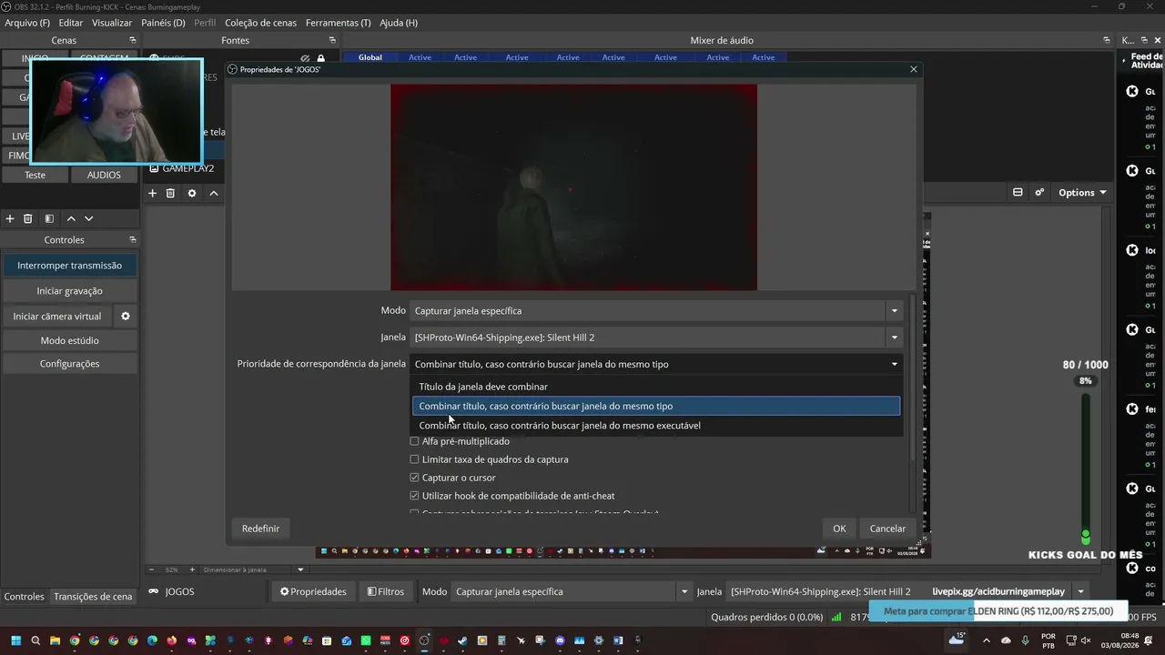Enable Limitar taxa de quadros da captura
The height and width of the screenshot is (655, 1165).
point(414,459)
